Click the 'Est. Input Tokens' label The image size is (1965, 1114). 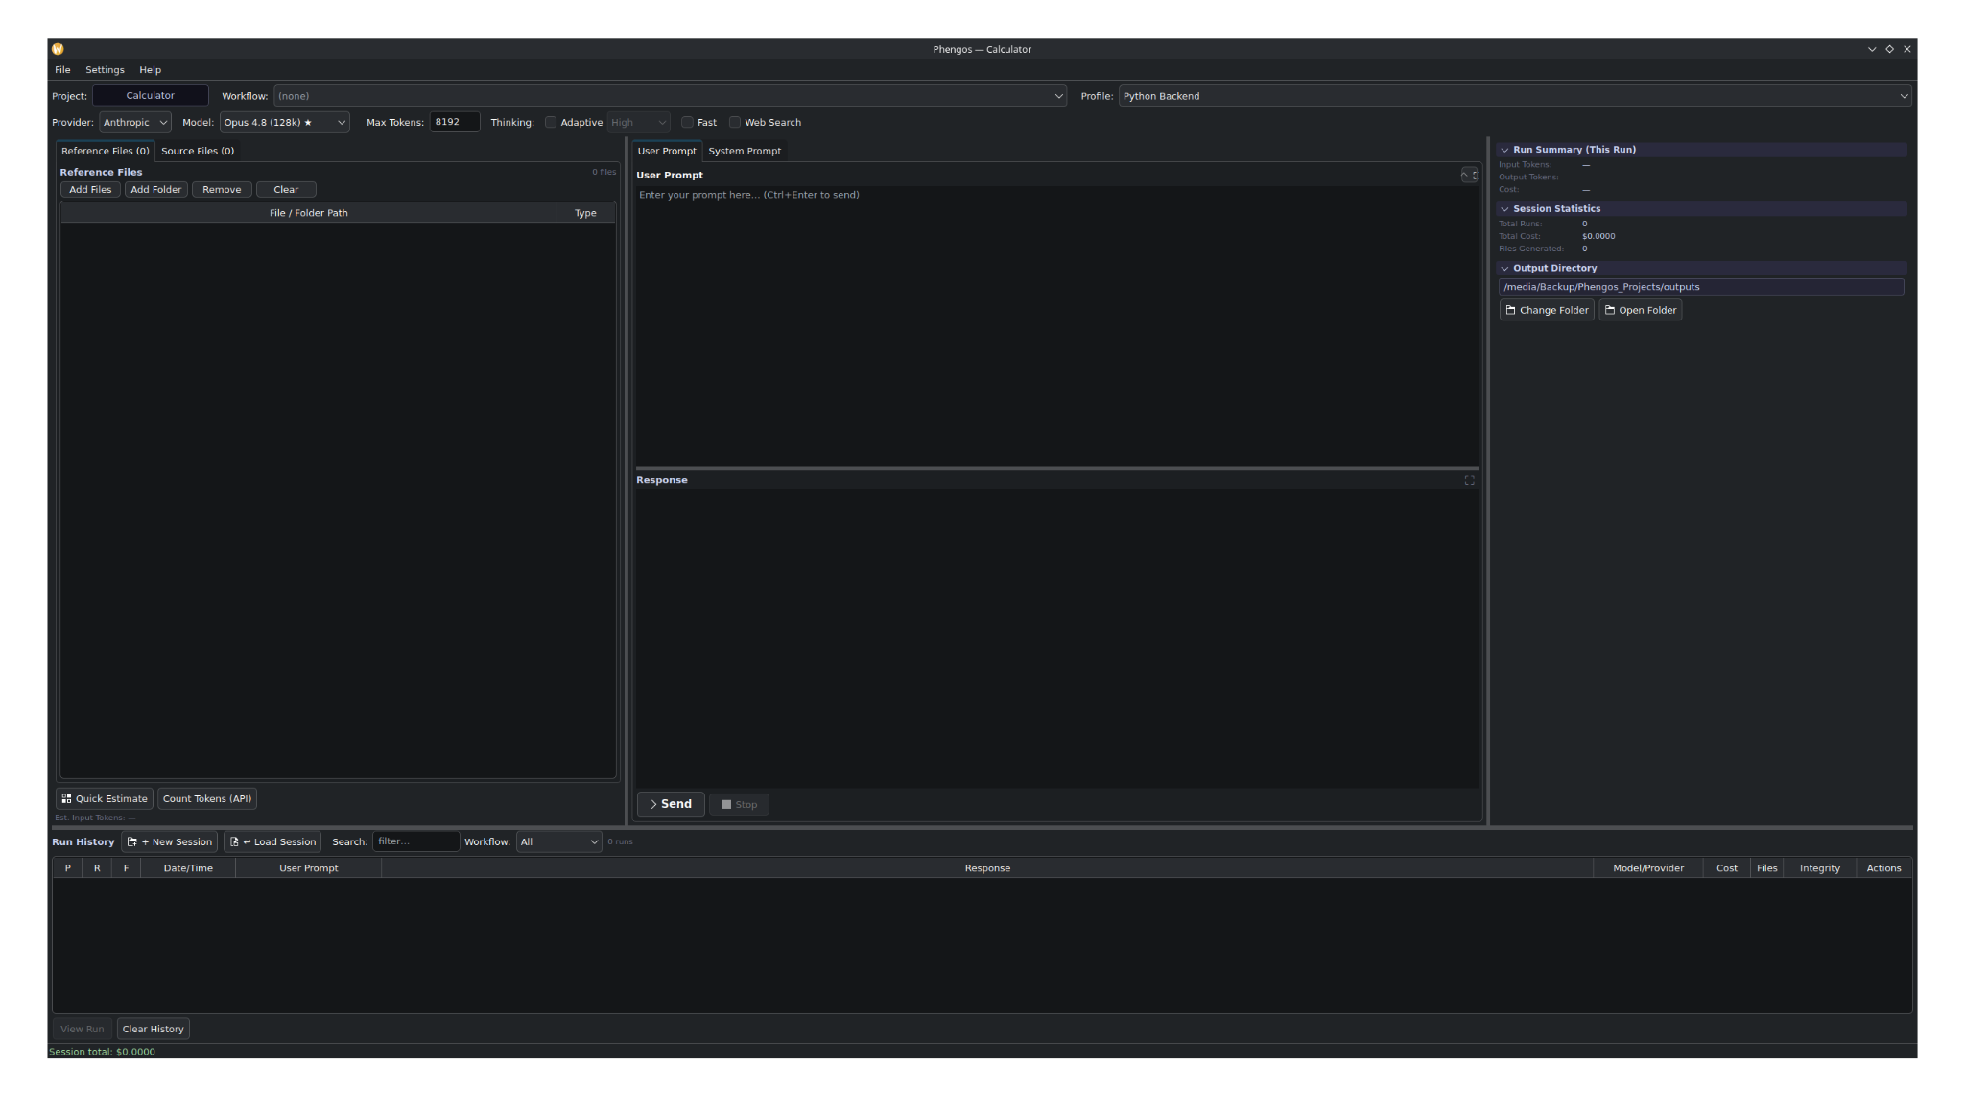pos(95,818)
